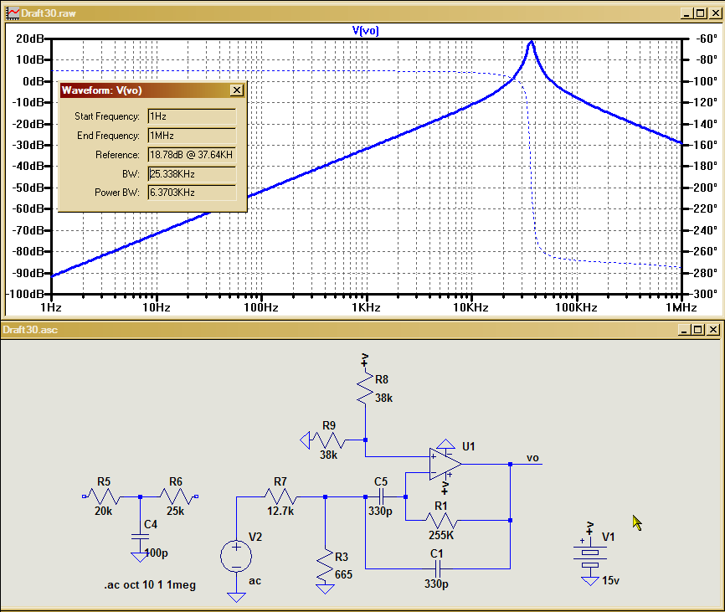This screenshot has width=725, height=612.
Task: Click the ground symbol left of R9
Action: click(x=306, y=440)
